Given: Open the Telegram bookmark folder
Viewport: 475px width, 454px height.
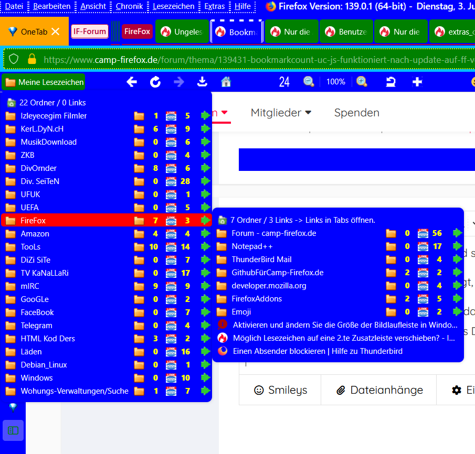Looking at the screenshot, I should pyautogui.click(x=106, y=326).
